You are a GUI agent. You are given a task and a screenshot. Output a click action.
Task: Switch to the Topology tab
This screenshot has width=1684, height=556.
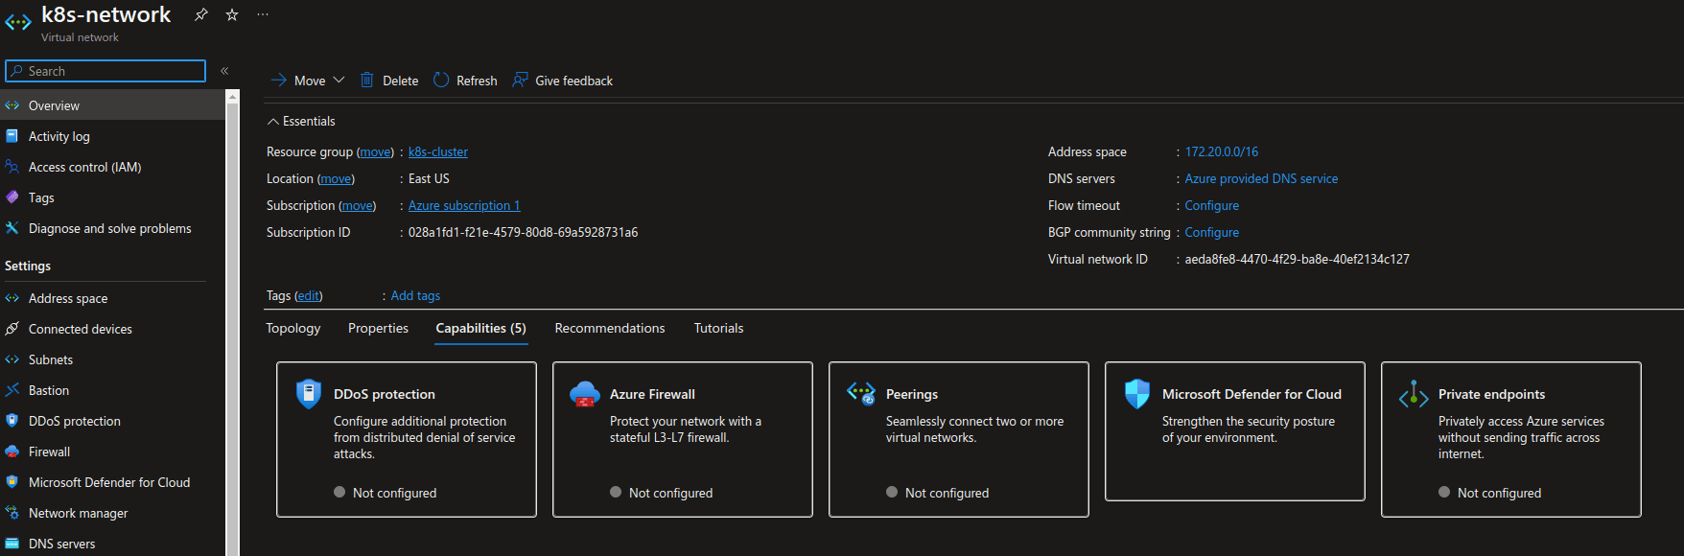[x=292, y=328]
